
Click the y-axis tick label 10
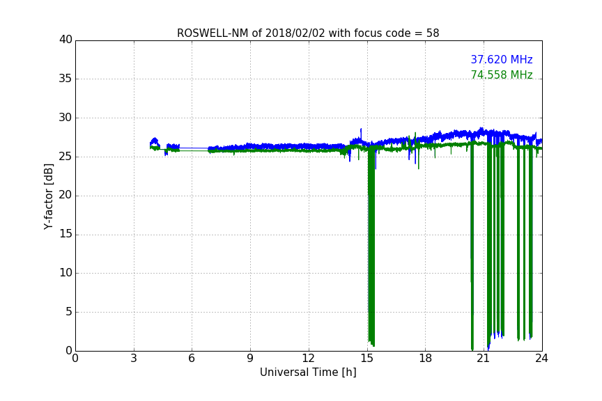coord(65,273)
